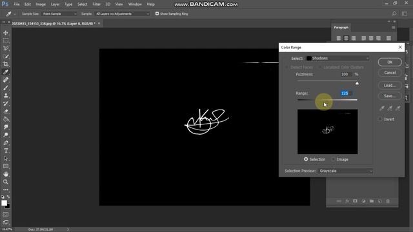This screenshot has width=413, height=232.
Task: Center-align text in Paragraph panel
Action: click(346, 38)
